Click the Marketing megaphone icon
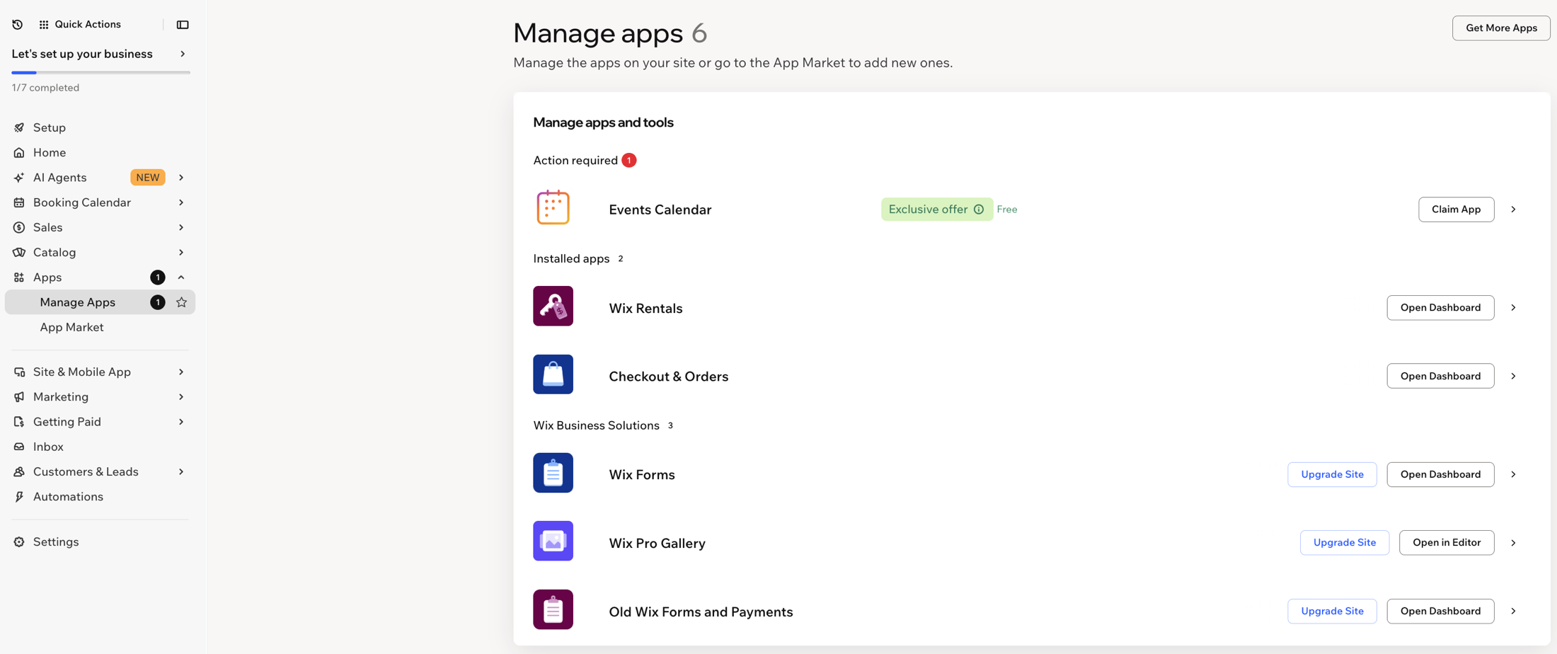 click(19, 397)
